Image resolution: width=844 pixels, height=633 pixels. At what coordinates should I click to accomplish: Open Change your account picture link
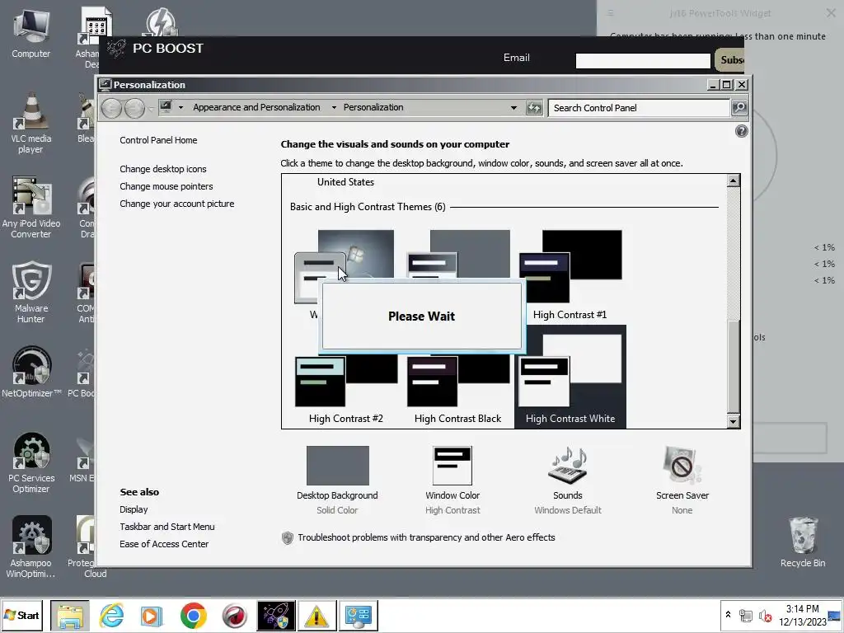[x=176, y=204]
